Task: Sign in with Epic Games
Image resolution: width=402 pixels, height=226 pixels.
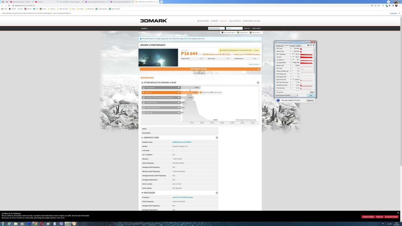Action: pyautogui.click(x=228, y=33)
